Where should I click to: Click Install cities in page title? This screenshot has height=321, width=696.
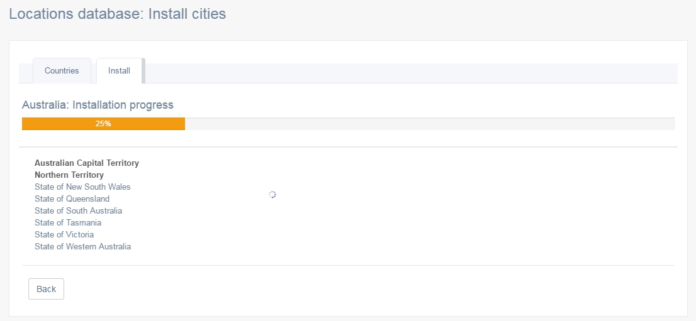click(x=187, y=14)
